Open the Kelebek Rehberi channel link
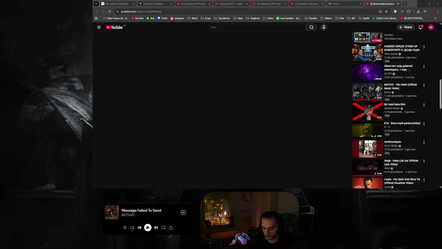Screen dimensions: 442x249 [392, 108]
